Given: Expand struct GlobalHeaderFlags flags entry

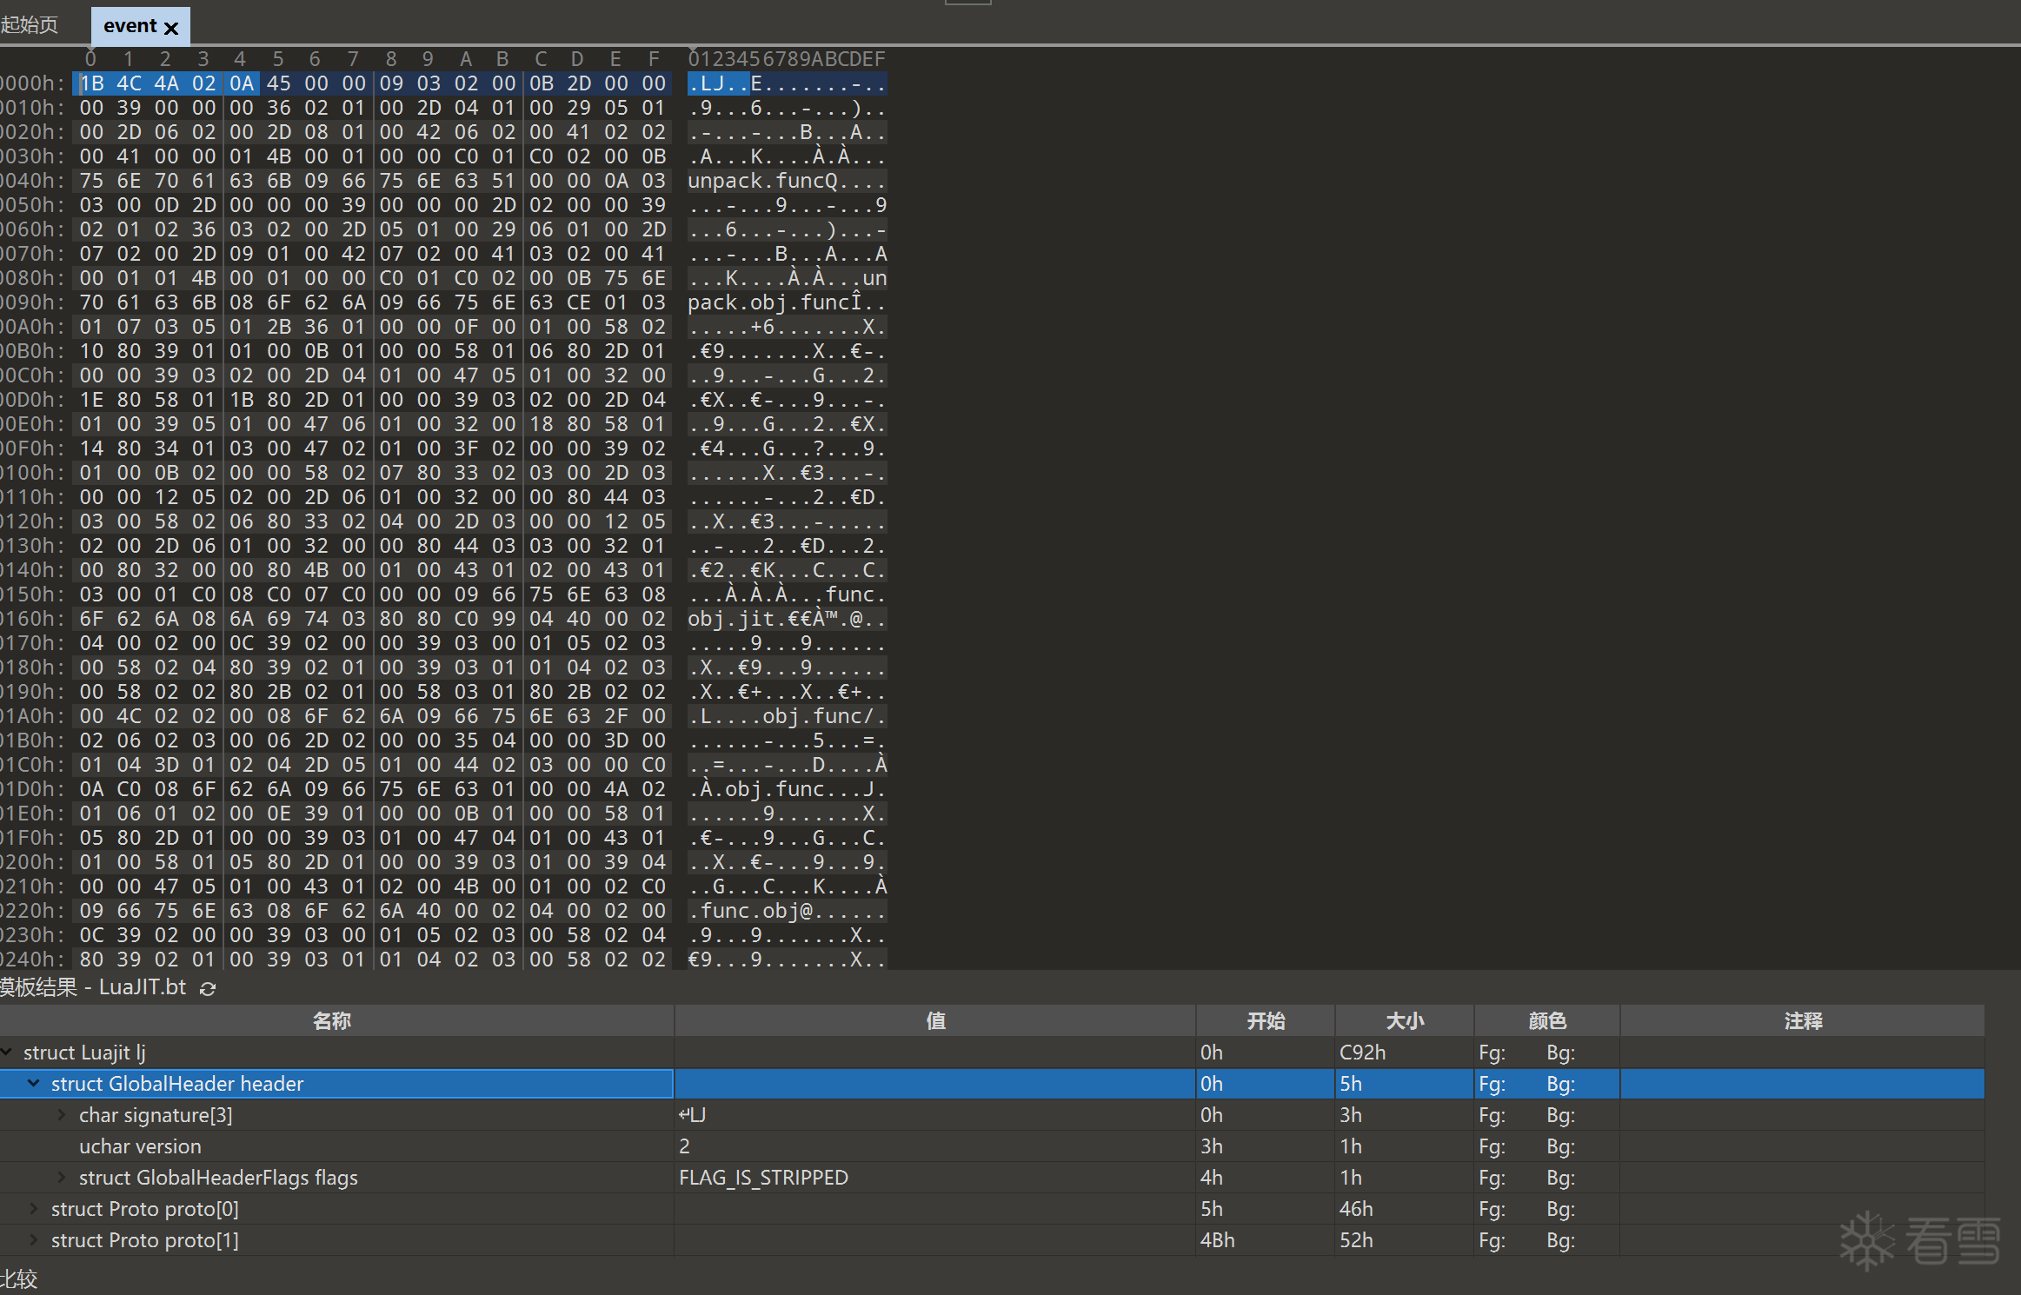Looking at the screenshot, I should 62,1178.
